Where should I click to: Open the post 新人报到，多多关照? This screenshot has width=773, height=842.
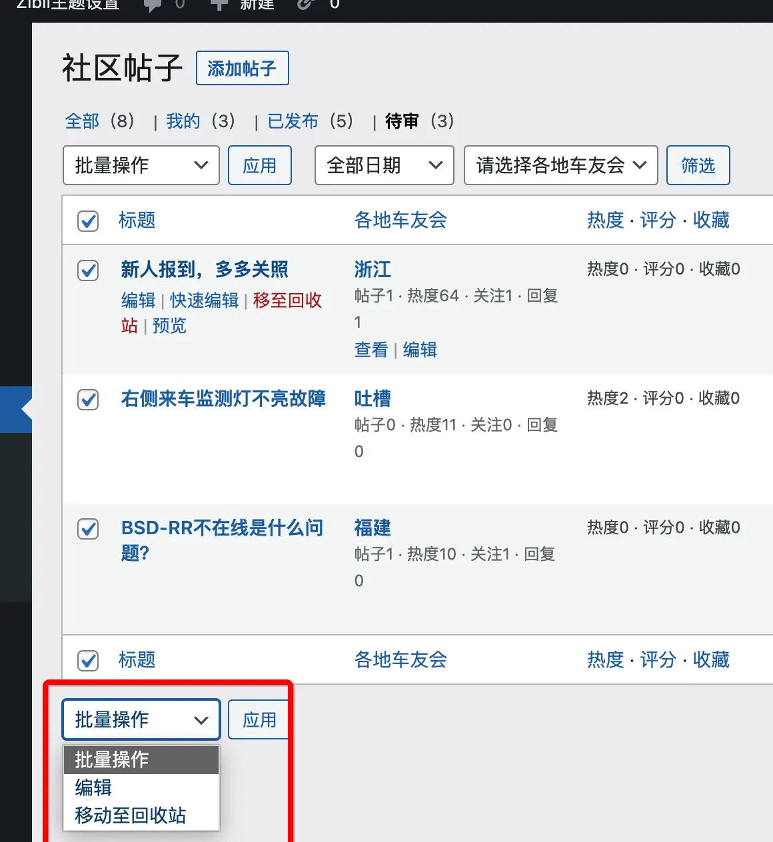[205, 270]
